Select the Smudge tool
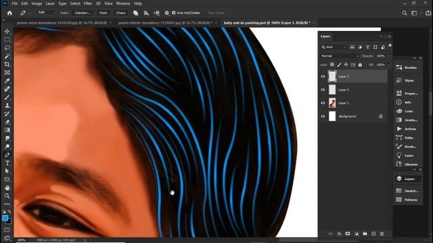Image resolution: width=433 pixels, height=243 pixels. [x=7, y=138]
